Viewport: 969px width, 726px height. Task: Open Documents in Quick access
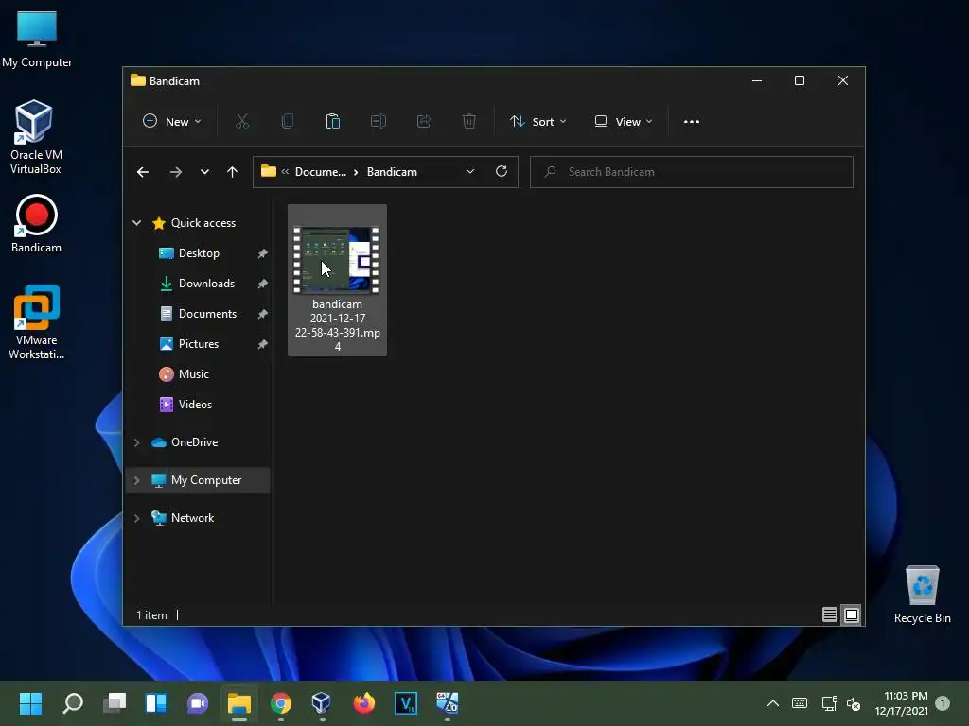point(207,314)
